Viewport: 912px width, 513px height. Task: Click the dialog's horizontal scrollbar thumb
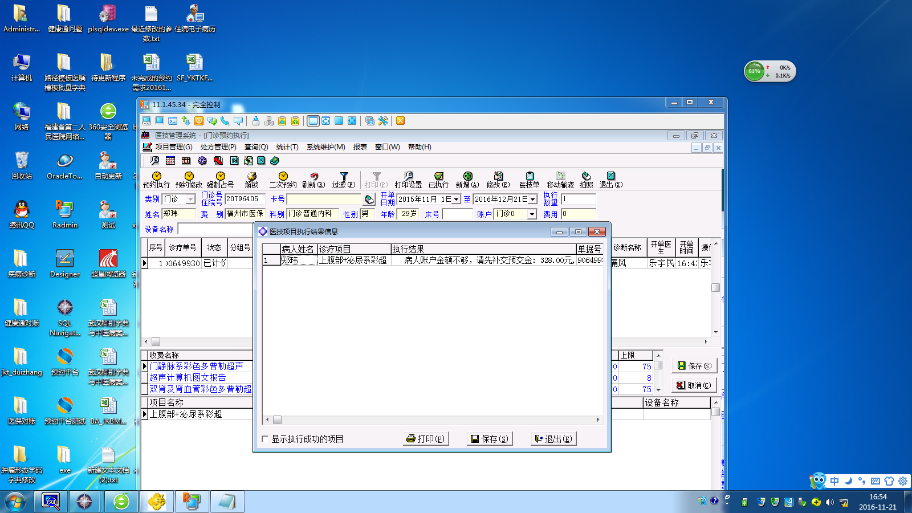coord(277,420)
